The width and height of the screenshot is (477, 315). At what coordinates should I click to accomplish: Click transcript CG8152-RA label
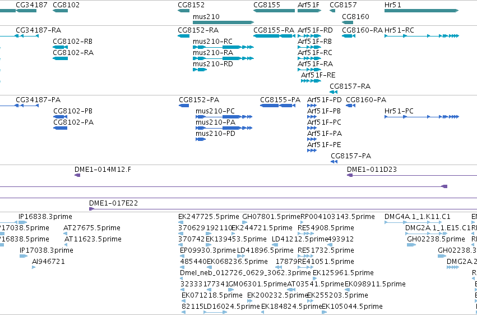coord(198,30)
